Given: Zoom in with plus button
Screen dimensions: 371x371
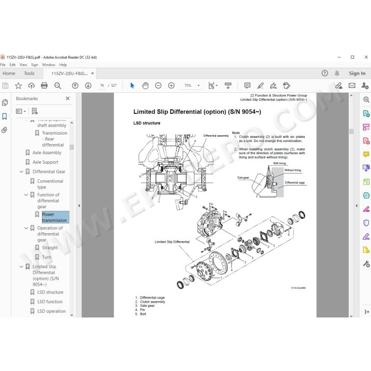Looking at the screenshot, I should (x=171, y=86).
